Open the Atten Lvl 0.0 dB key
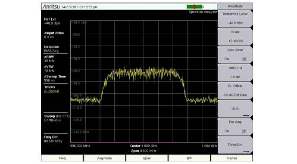Viewport: 297px width, 164px height. [x=235, y=72]
